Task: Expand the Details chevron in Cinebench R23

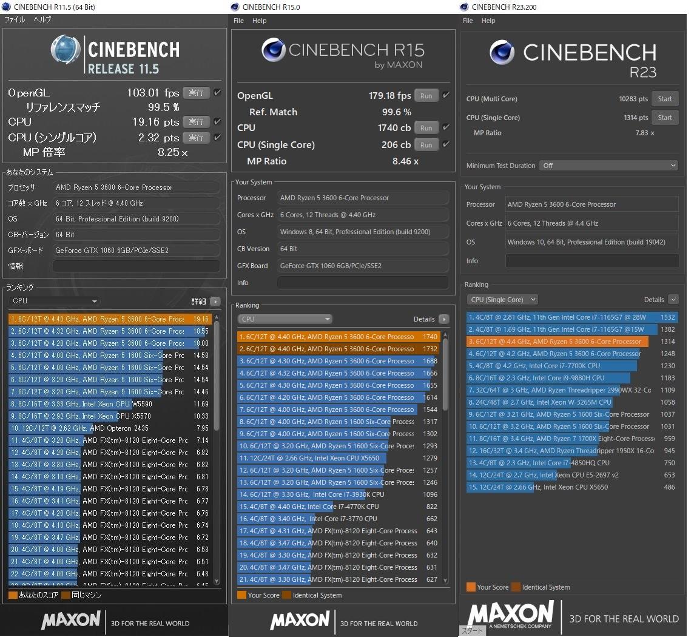Action: tap(673, 300)
